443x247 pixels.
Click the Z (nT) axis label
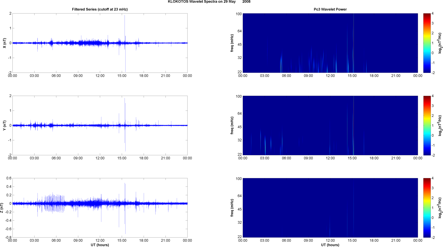2,208
